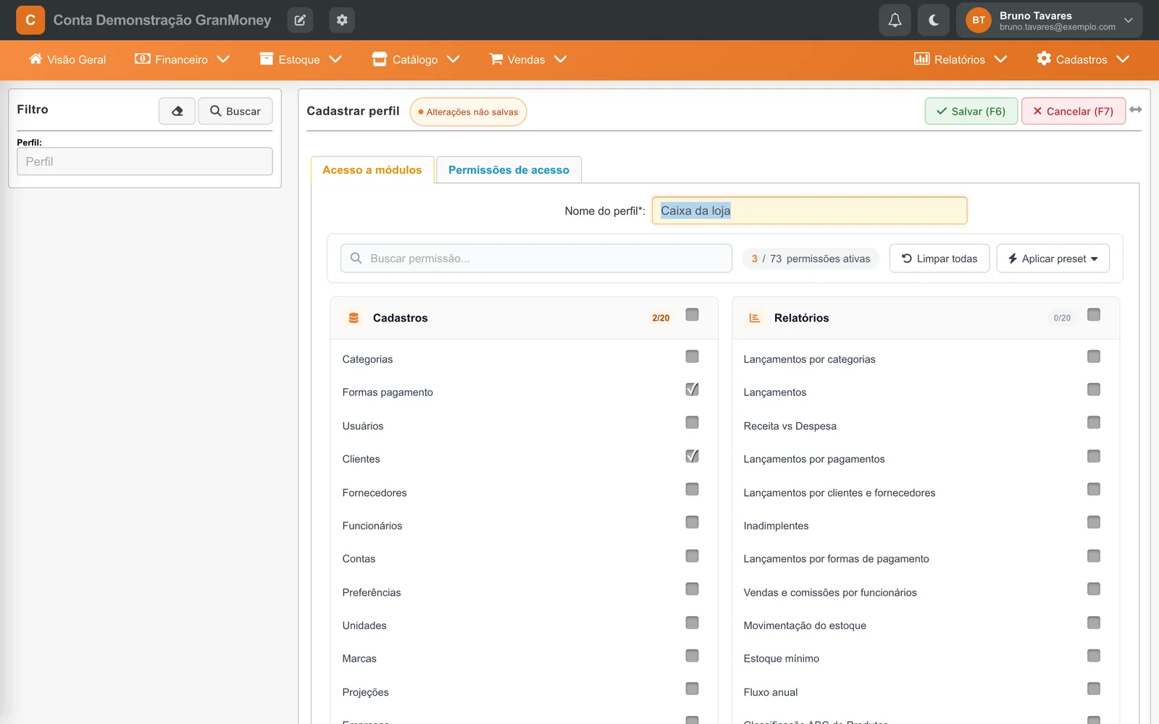The width and height of the screenshot is (1159, 724).
Task: Click the edit account name pencil icon
Action: point(300,20)
